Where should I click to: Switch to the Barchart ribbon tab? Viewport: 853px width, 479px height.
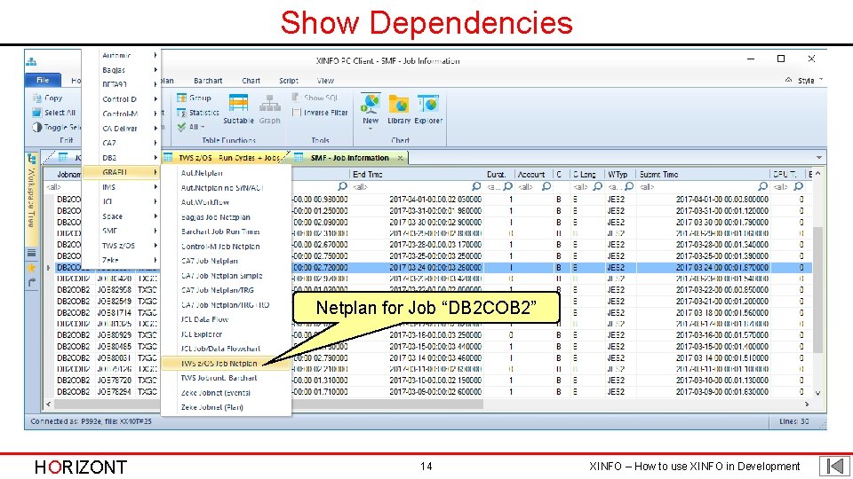[208, 81]
